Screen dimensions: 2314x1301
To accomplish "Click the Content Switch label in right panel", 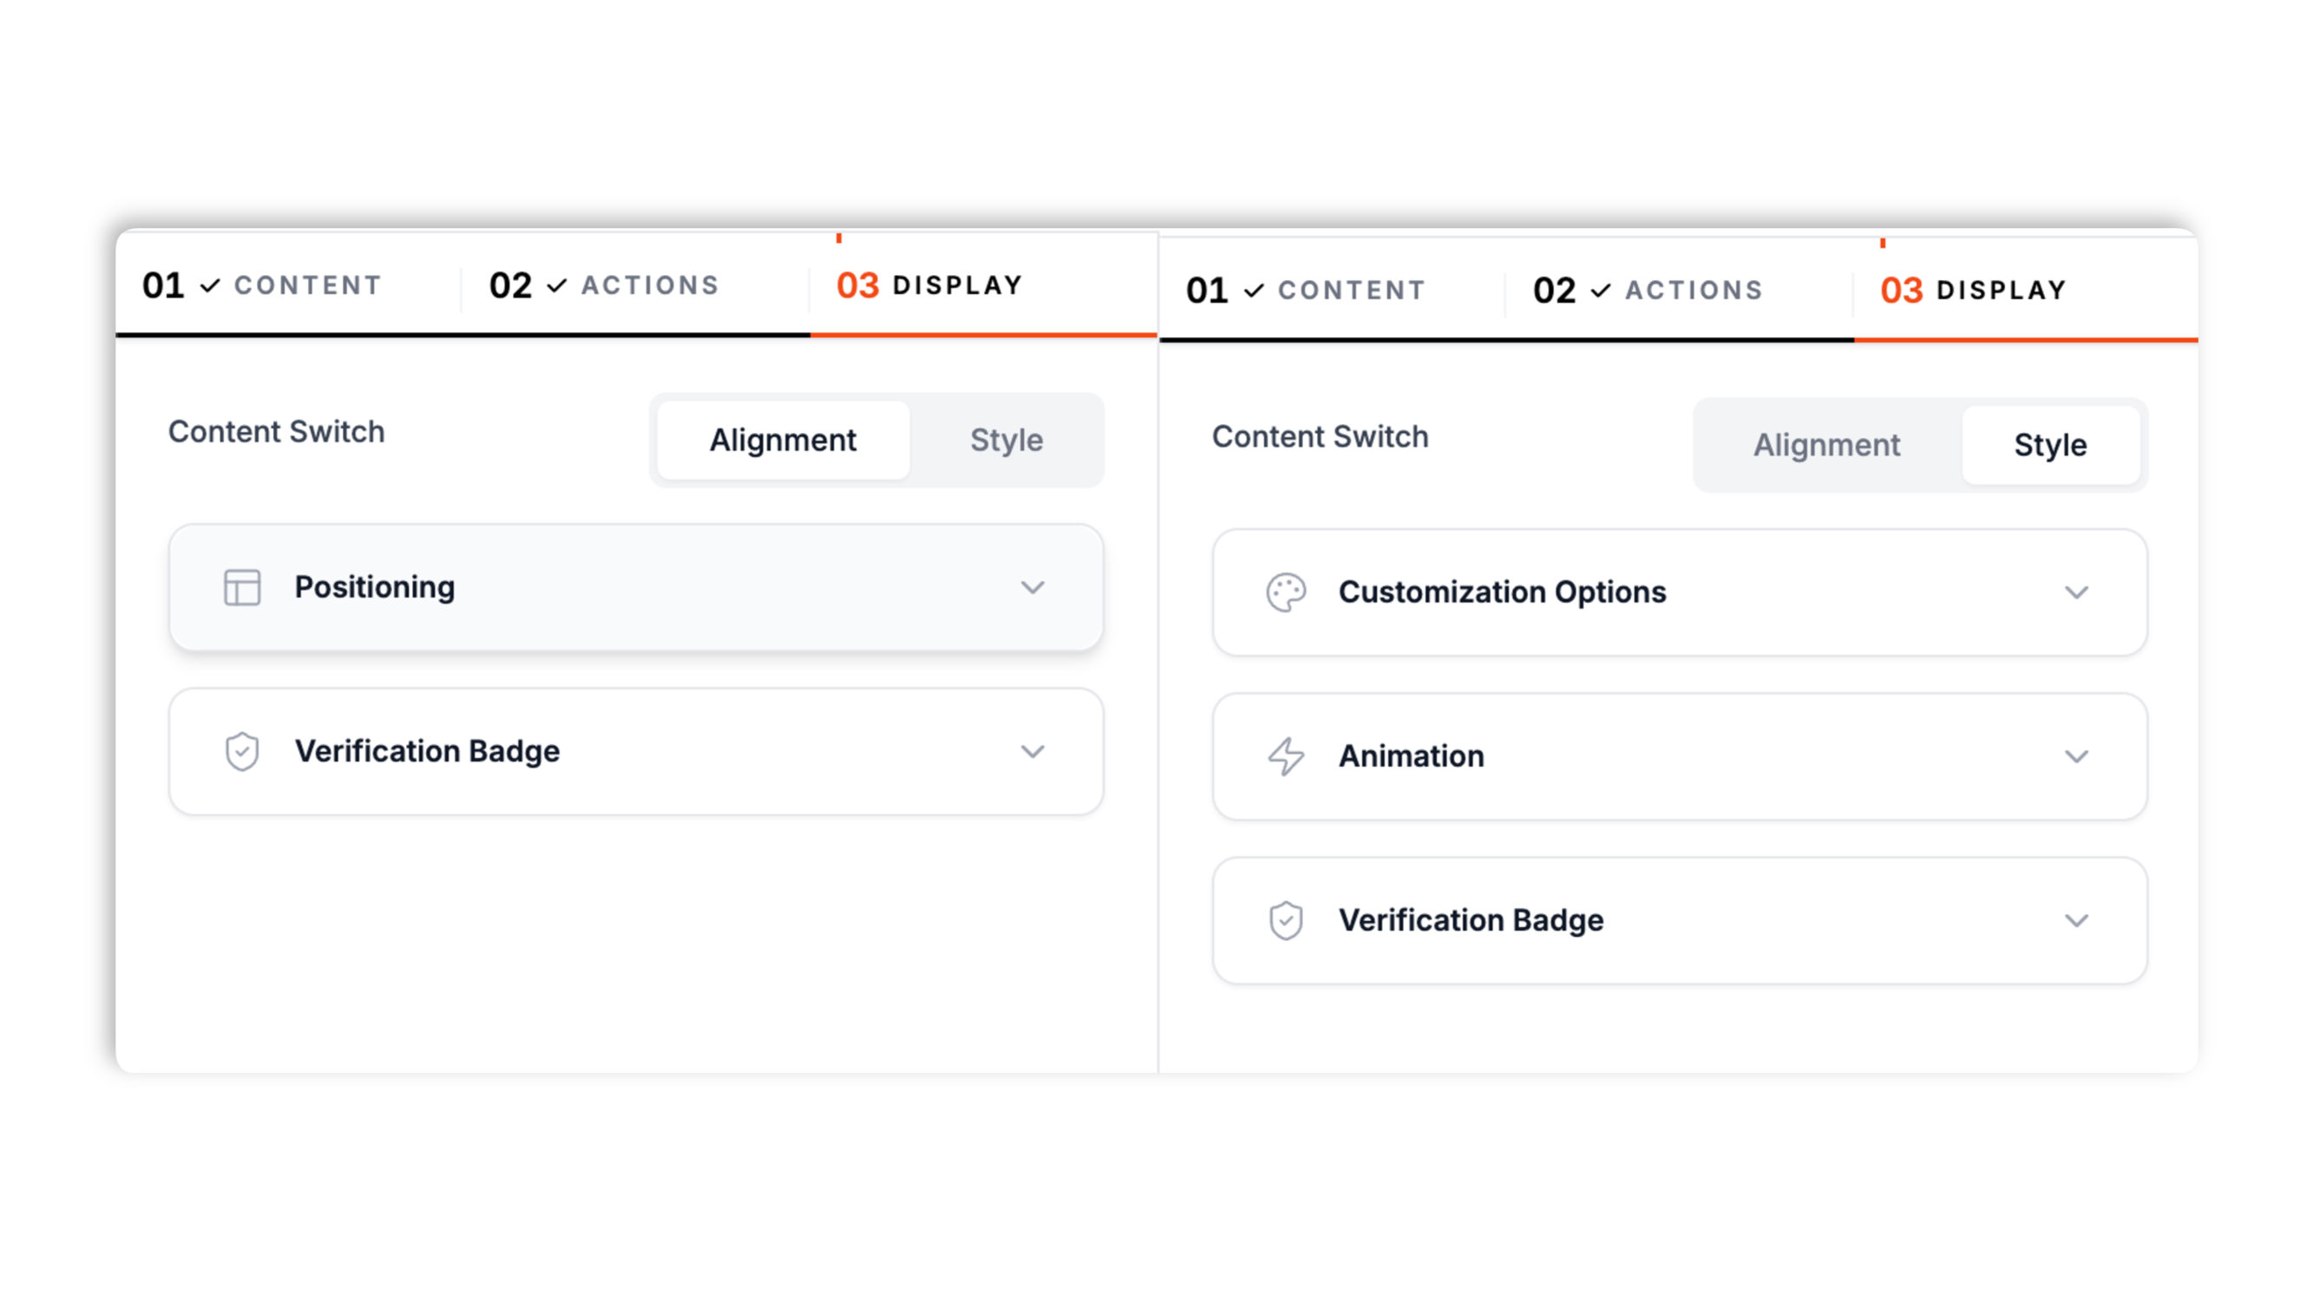I will [x=1320, y=437].
